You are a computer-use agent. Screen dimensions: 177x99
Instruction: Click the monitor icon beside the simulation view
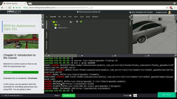point(132,19)
